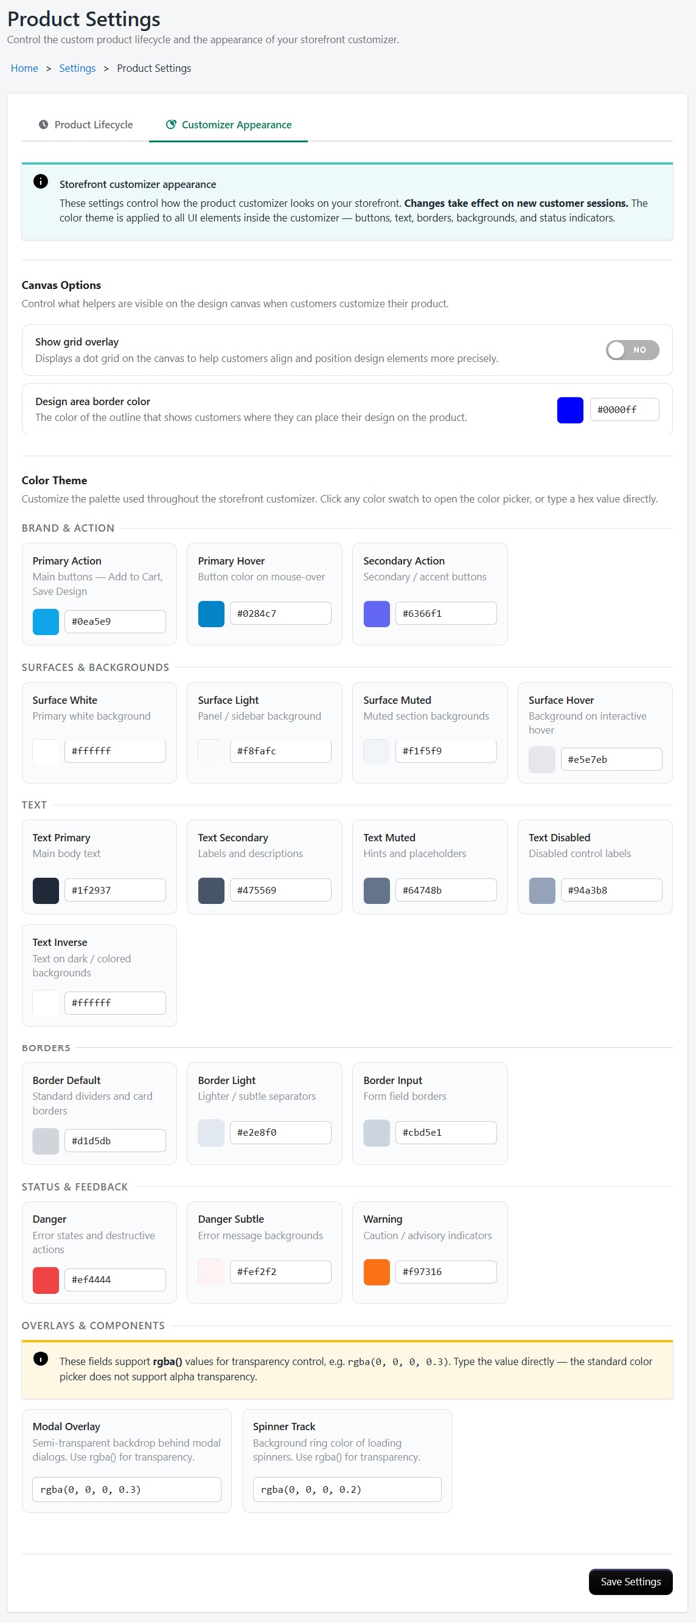Viewport: 696px width, 1623px height.
Task: Edit Border Light hex value #e2e8f0
Action: point(280,1133)
